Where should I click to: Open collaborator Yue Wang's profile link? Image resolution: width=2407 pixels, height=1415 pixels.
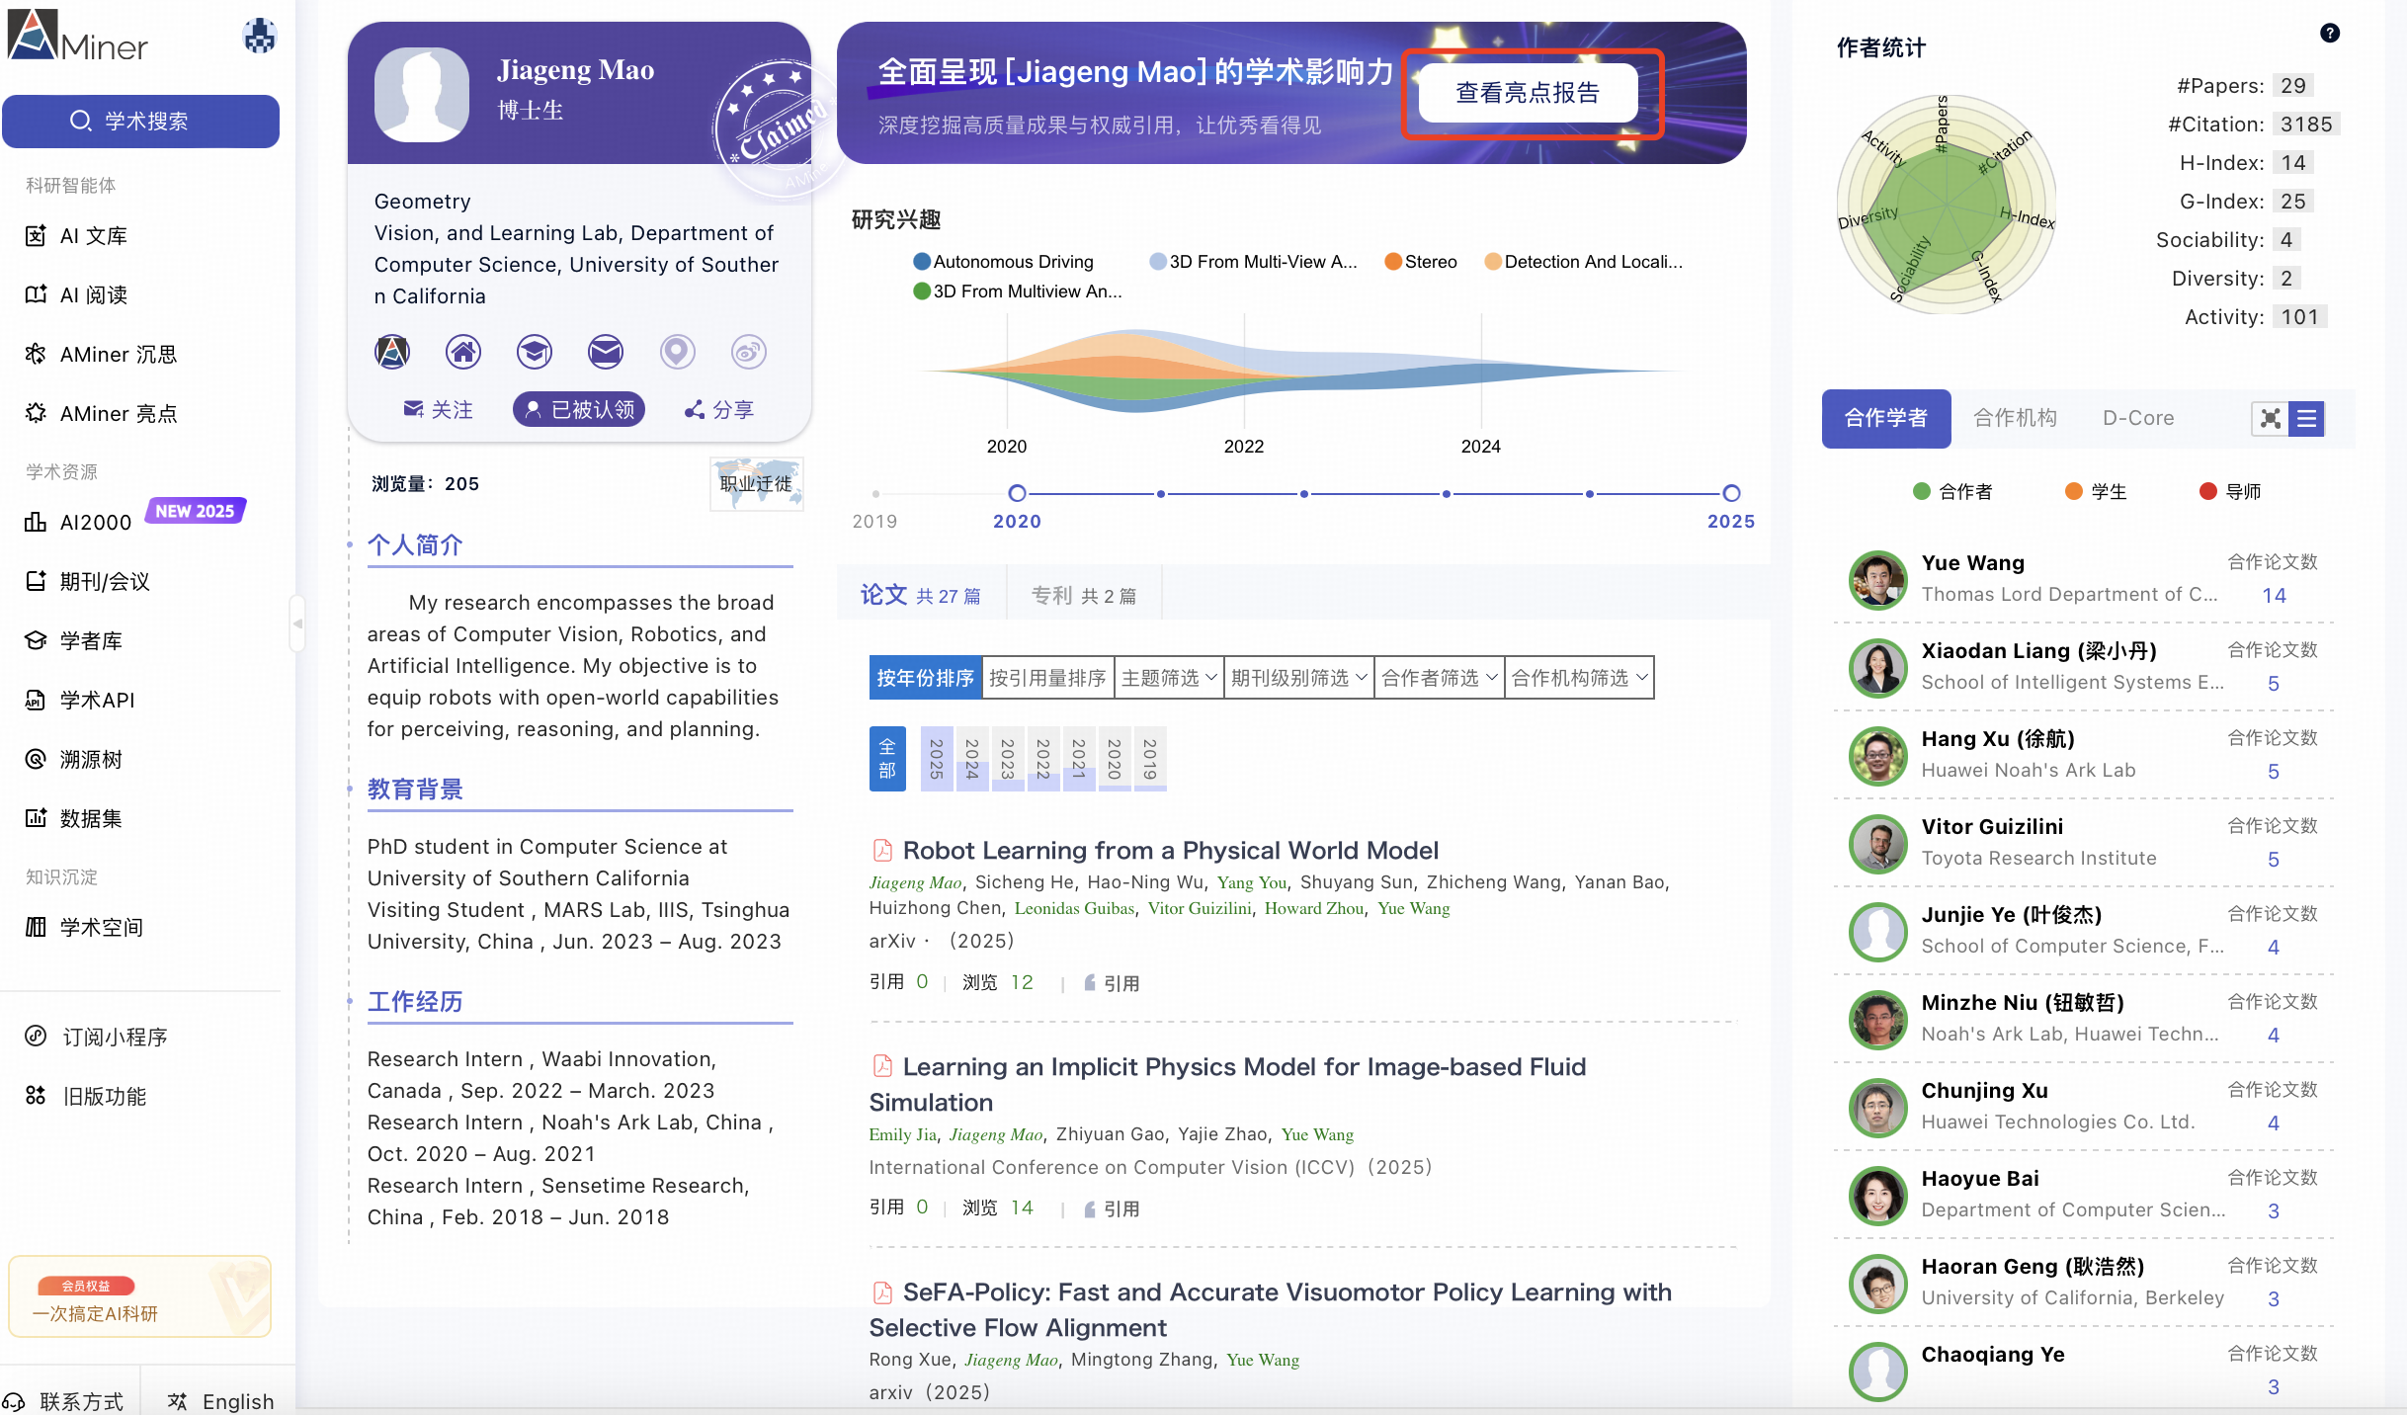pos(1972,562)
